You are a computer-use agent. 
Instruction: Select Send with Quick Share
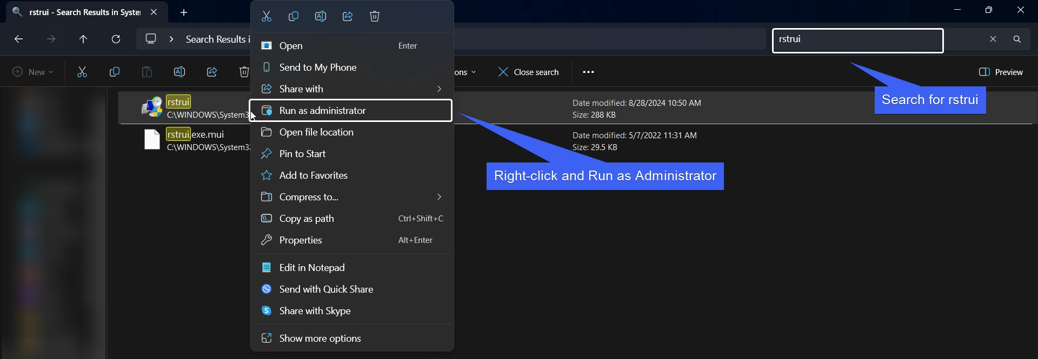[351, 289]
